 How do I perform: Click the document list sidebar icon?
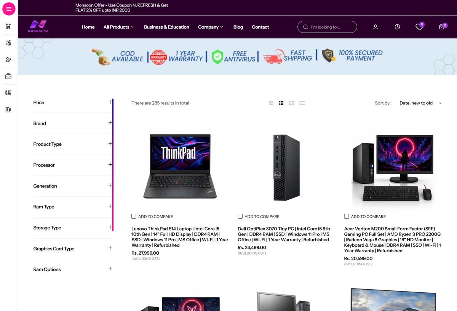coord(8,110)
